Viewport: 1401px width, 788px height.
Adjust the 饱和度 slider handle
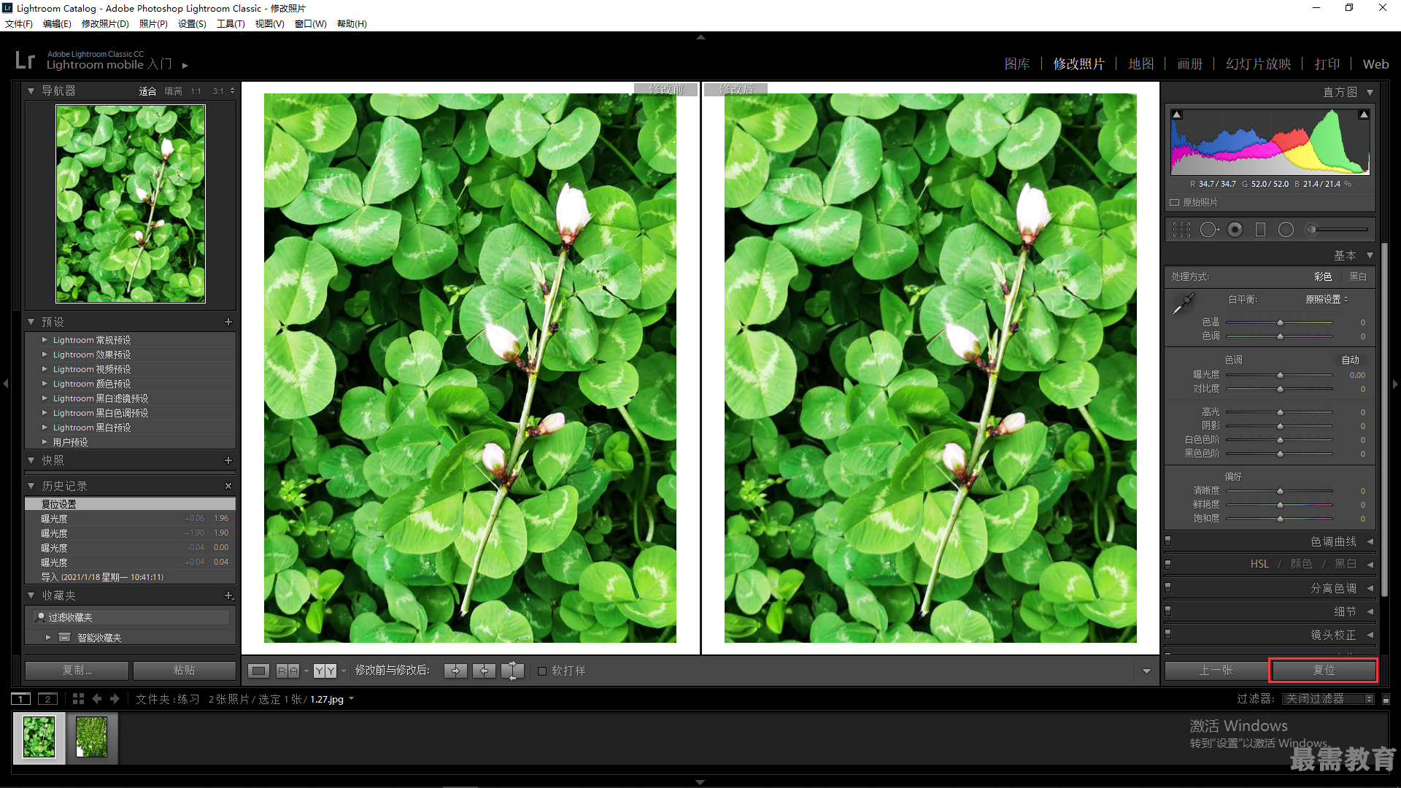click(1280, 519)
